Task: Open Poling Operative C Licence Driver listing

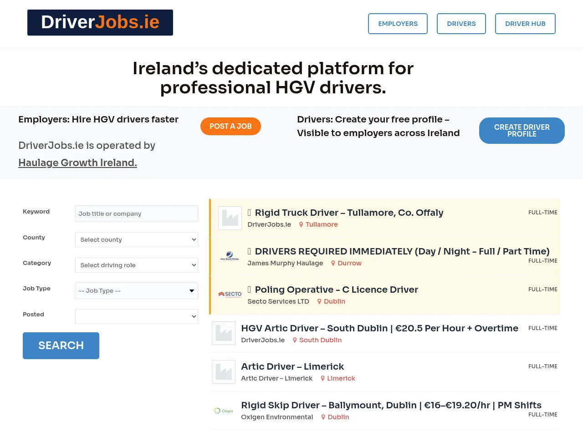Action: [x=337, y=290]
